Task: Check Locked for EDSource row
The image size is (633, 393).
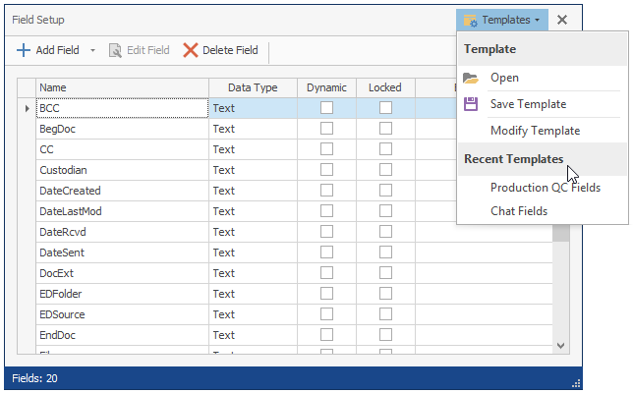Action: pos(385,314)
